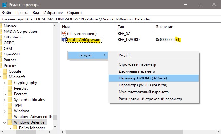
Task: Select the OEM key
Action: (8, 49)
